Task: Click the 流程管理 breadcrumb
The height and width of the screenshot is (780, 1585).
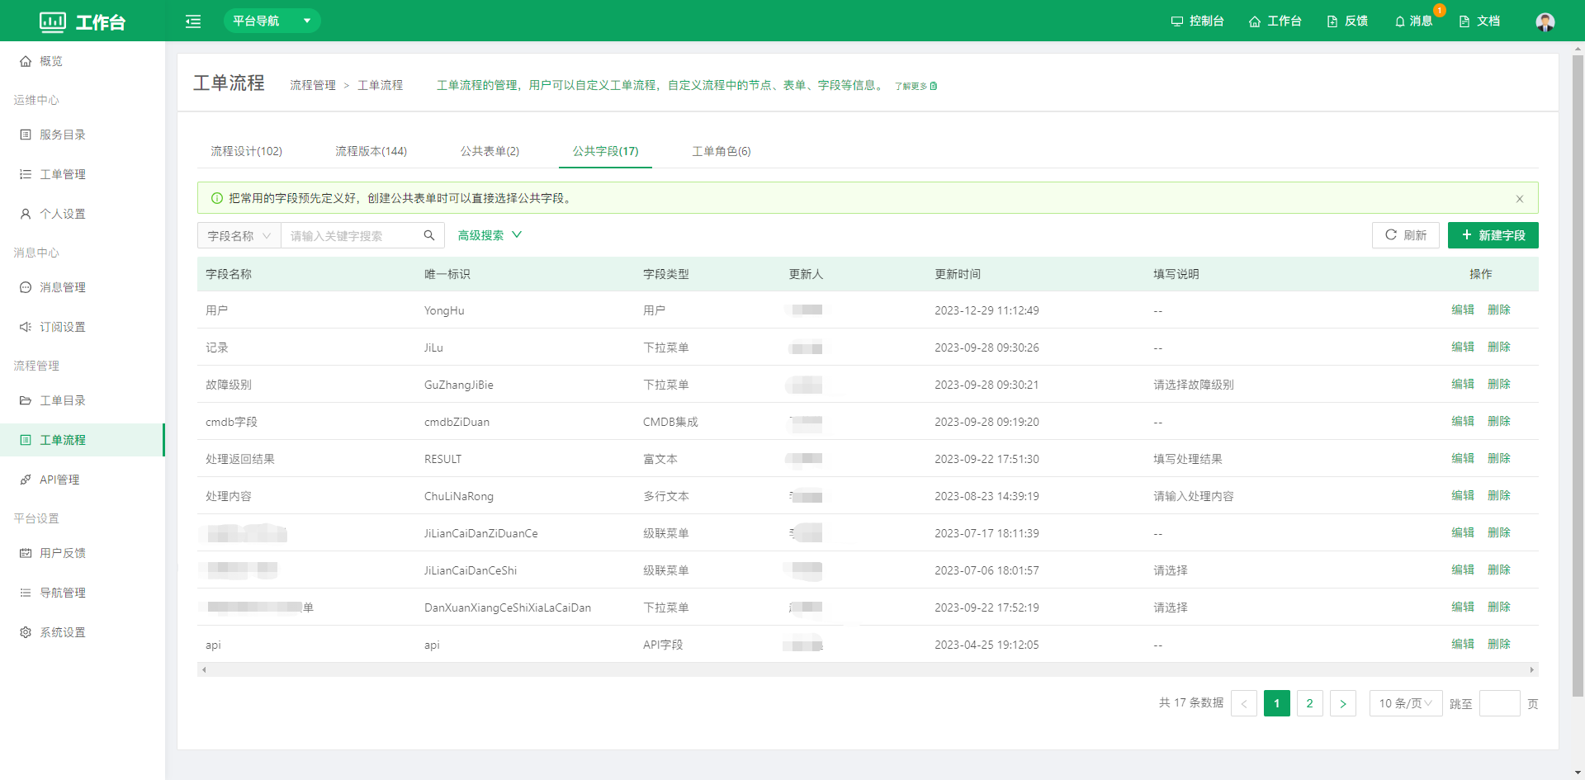Action: (x=313, y=85)
